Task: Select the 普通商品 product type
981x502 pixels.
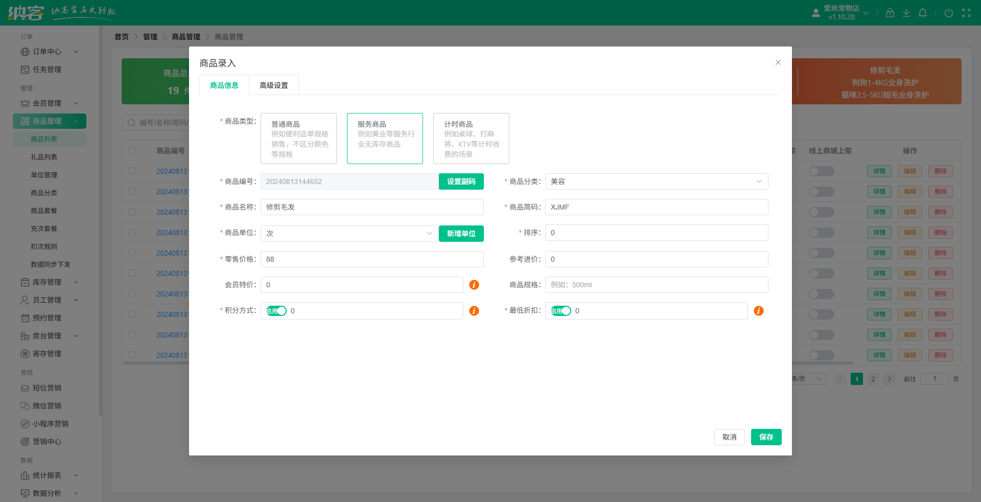Action: [x=298, y=139]
